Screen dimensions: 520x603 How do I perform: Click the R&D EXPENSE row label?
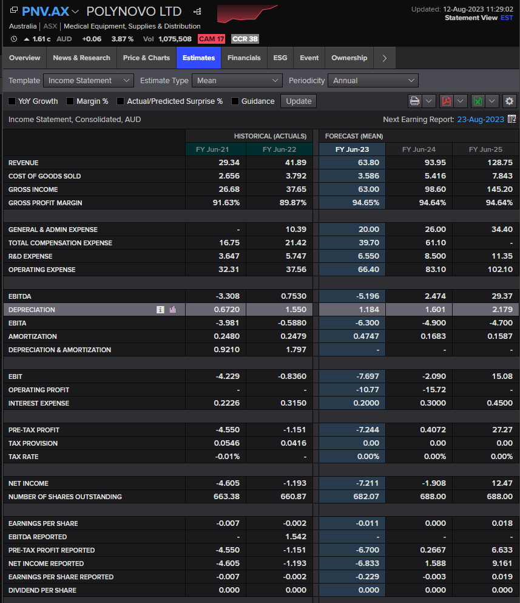(x=30, y=256)
